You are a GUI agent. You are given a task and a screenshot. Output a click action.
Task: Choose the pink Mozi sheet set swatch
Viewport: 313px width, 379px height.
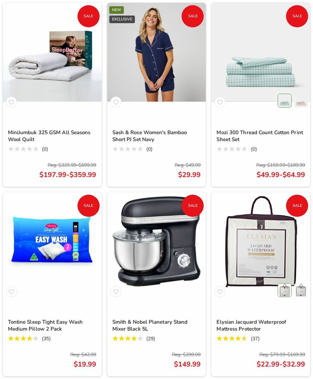click(301, 101)
